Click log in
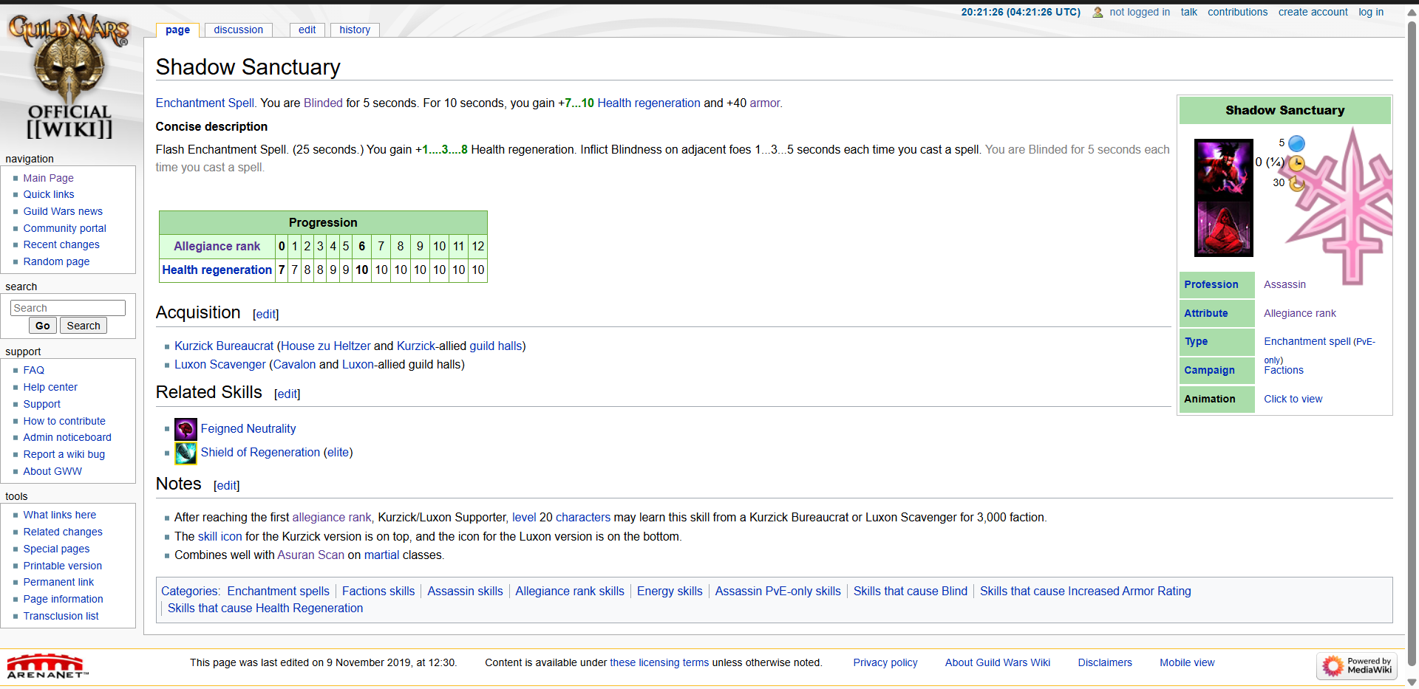Viewport: 1419px width, 689px height. point(1371,12)
